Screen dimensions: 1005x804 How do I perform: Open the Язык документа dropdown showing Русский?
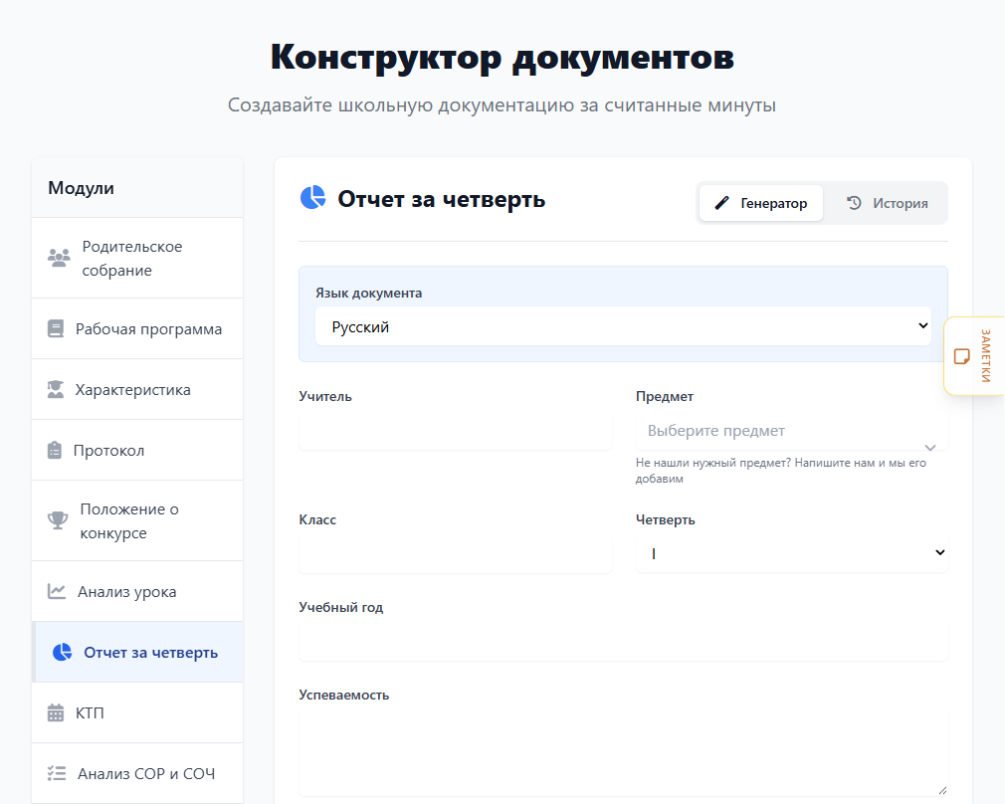coord(623,326)
